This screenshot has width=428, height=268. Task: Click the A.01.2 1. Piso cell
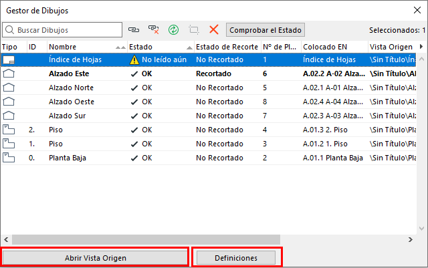click(x=325, y=144)
